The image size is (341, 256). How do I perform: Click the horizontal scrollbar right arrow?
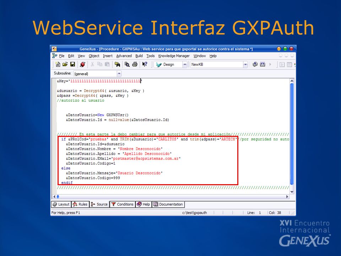coord(287,197)
